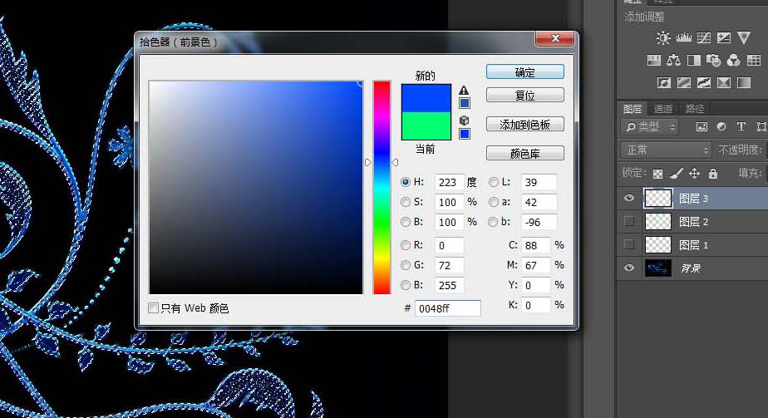
Task: Add a Levels adjustment layer
Action: (684, 37)
